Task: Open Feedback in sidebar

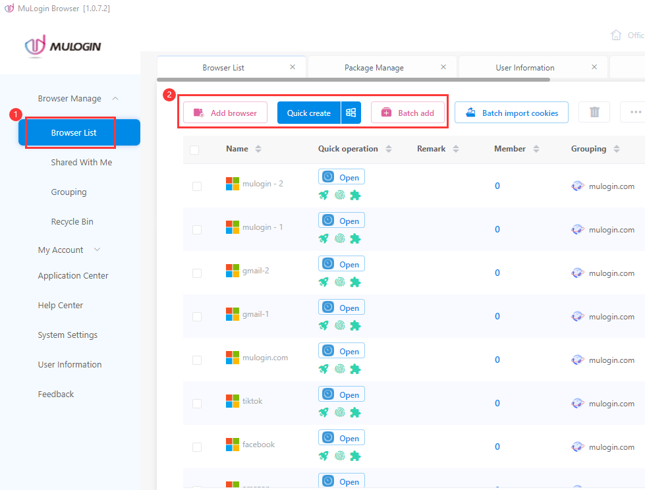Action: (56, 395)
